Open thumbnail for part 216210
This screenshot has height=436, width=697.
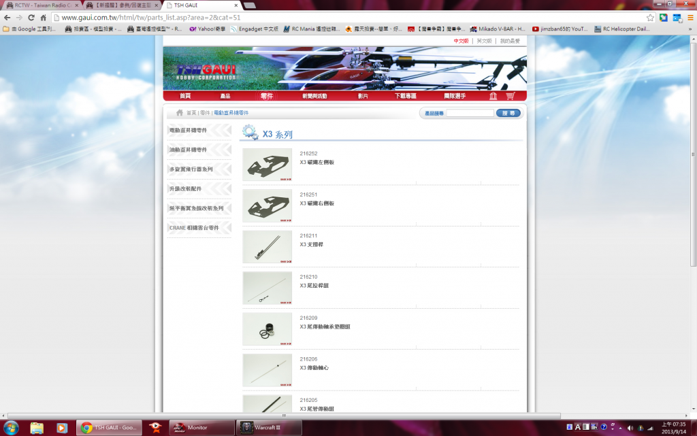coord(267,288)
